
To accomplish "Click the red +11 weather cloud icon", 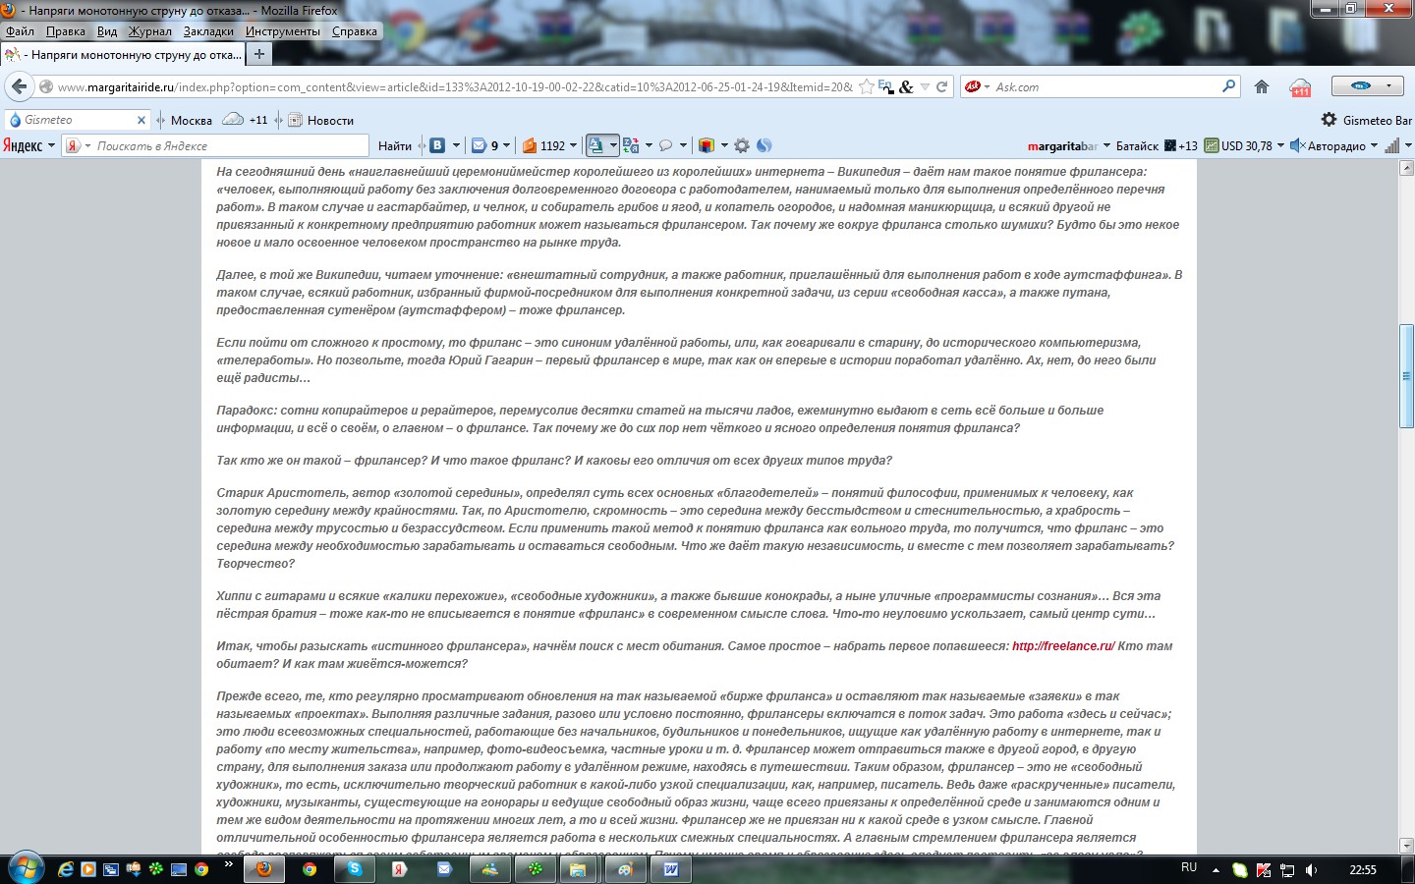I will pyautogui.click(x=1300, y=87).
